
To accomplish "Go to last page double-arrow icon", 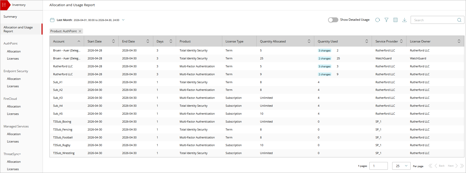I will coord(462,166).
